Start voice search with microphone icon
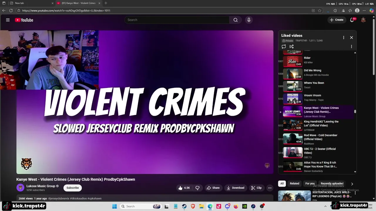 coord(249,20)
